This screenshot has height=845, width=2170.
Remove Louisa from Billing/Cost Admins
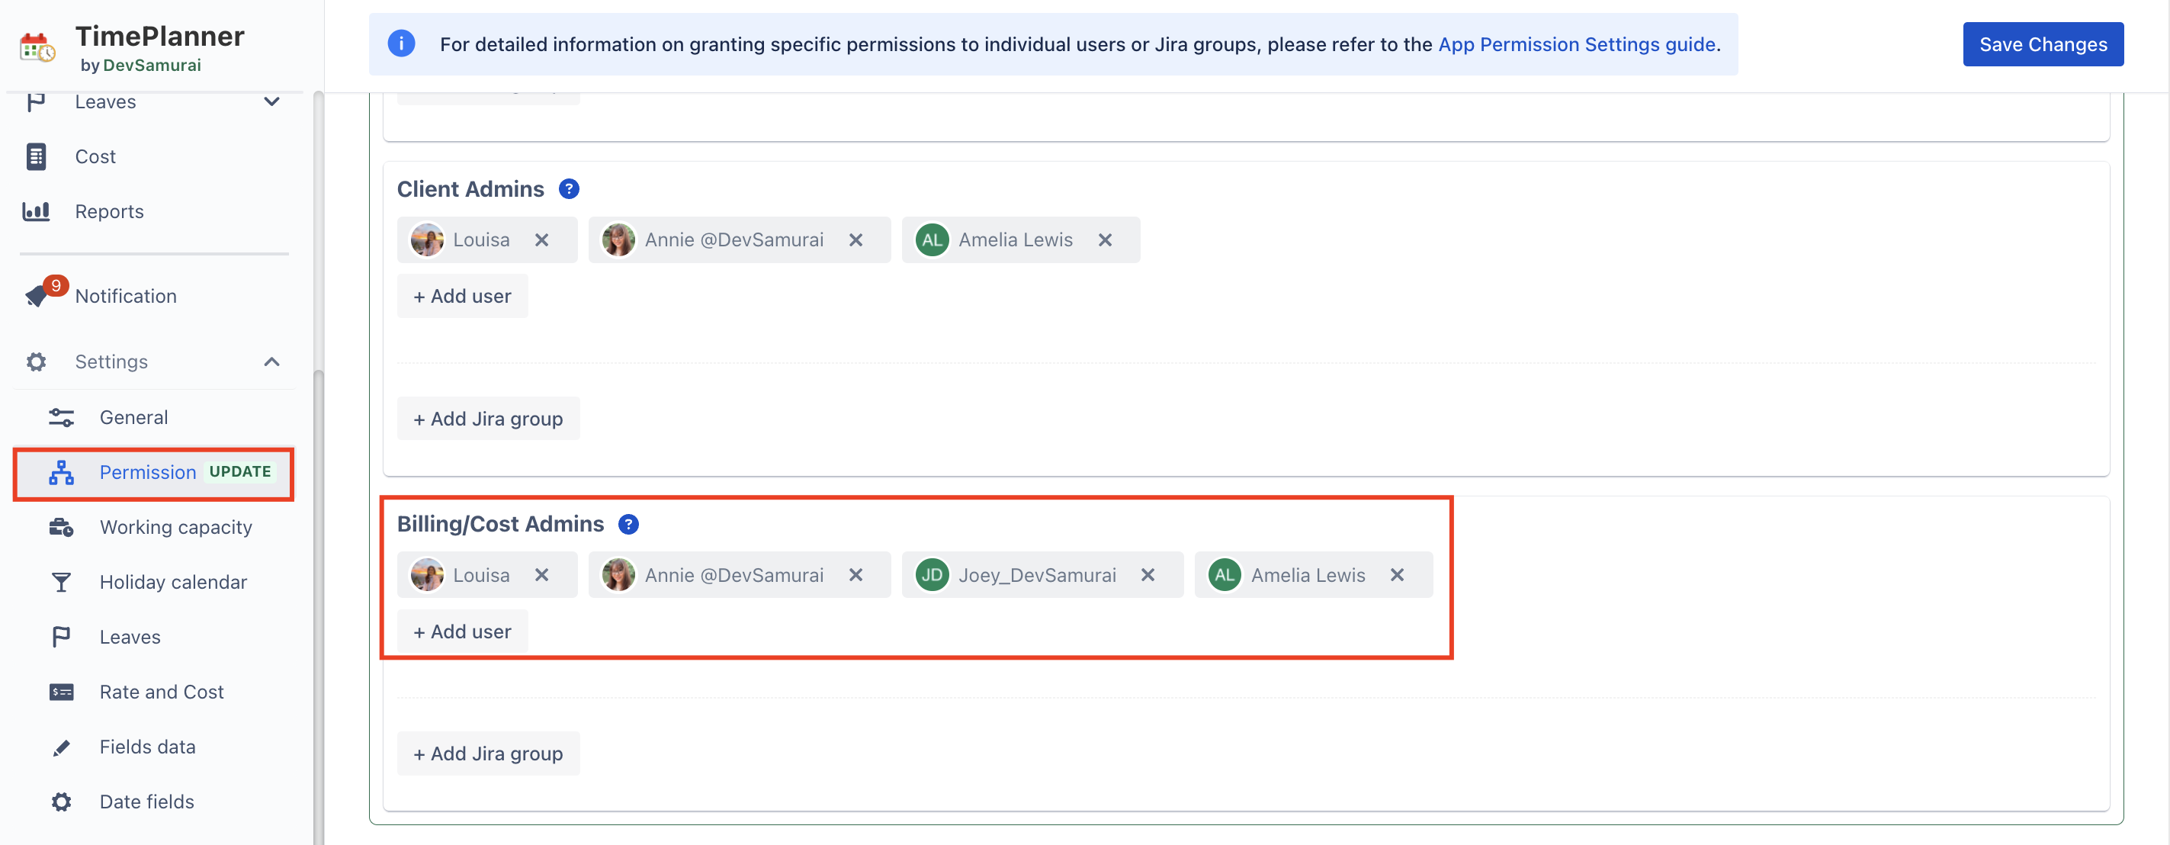pos(541,574)
